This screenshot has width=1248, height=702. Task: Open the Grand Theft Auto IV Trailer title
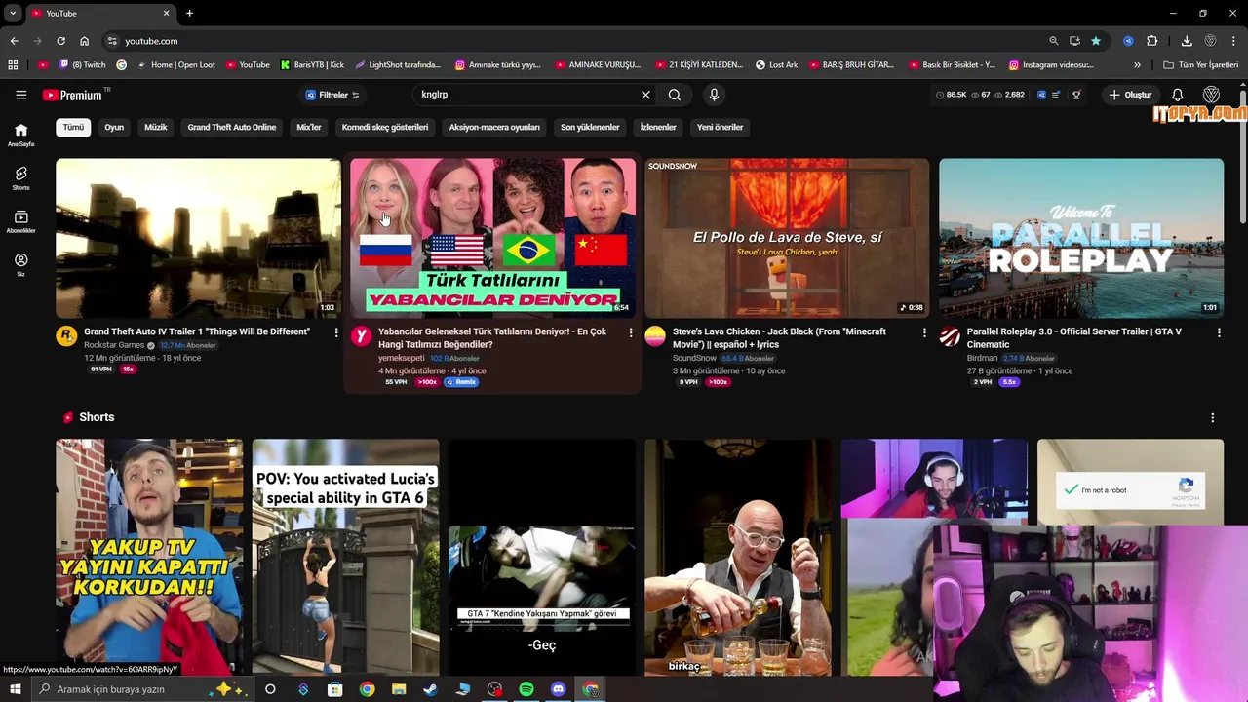197,331
